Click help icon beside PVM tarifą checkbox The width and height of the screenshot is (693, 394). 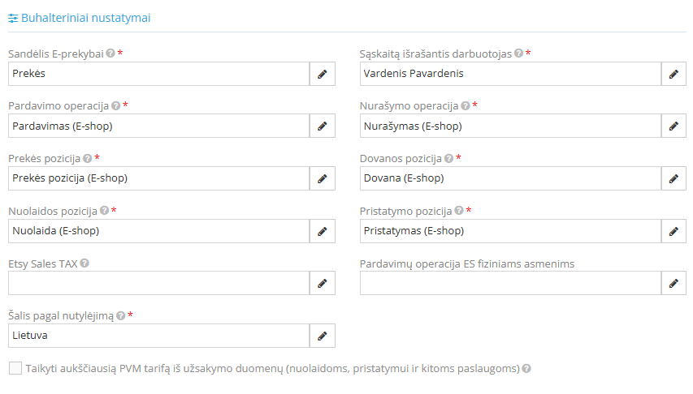(x=526, y=368)
